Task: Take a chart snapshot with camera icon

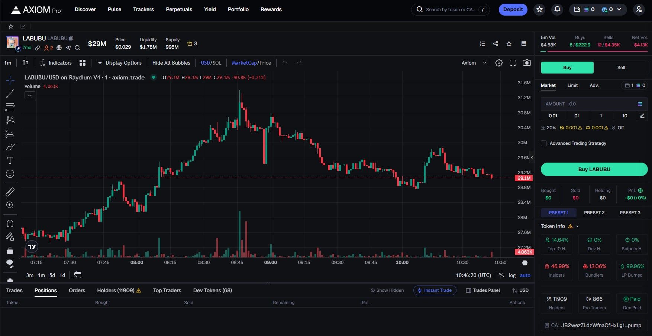Action: tap(527, 63)
